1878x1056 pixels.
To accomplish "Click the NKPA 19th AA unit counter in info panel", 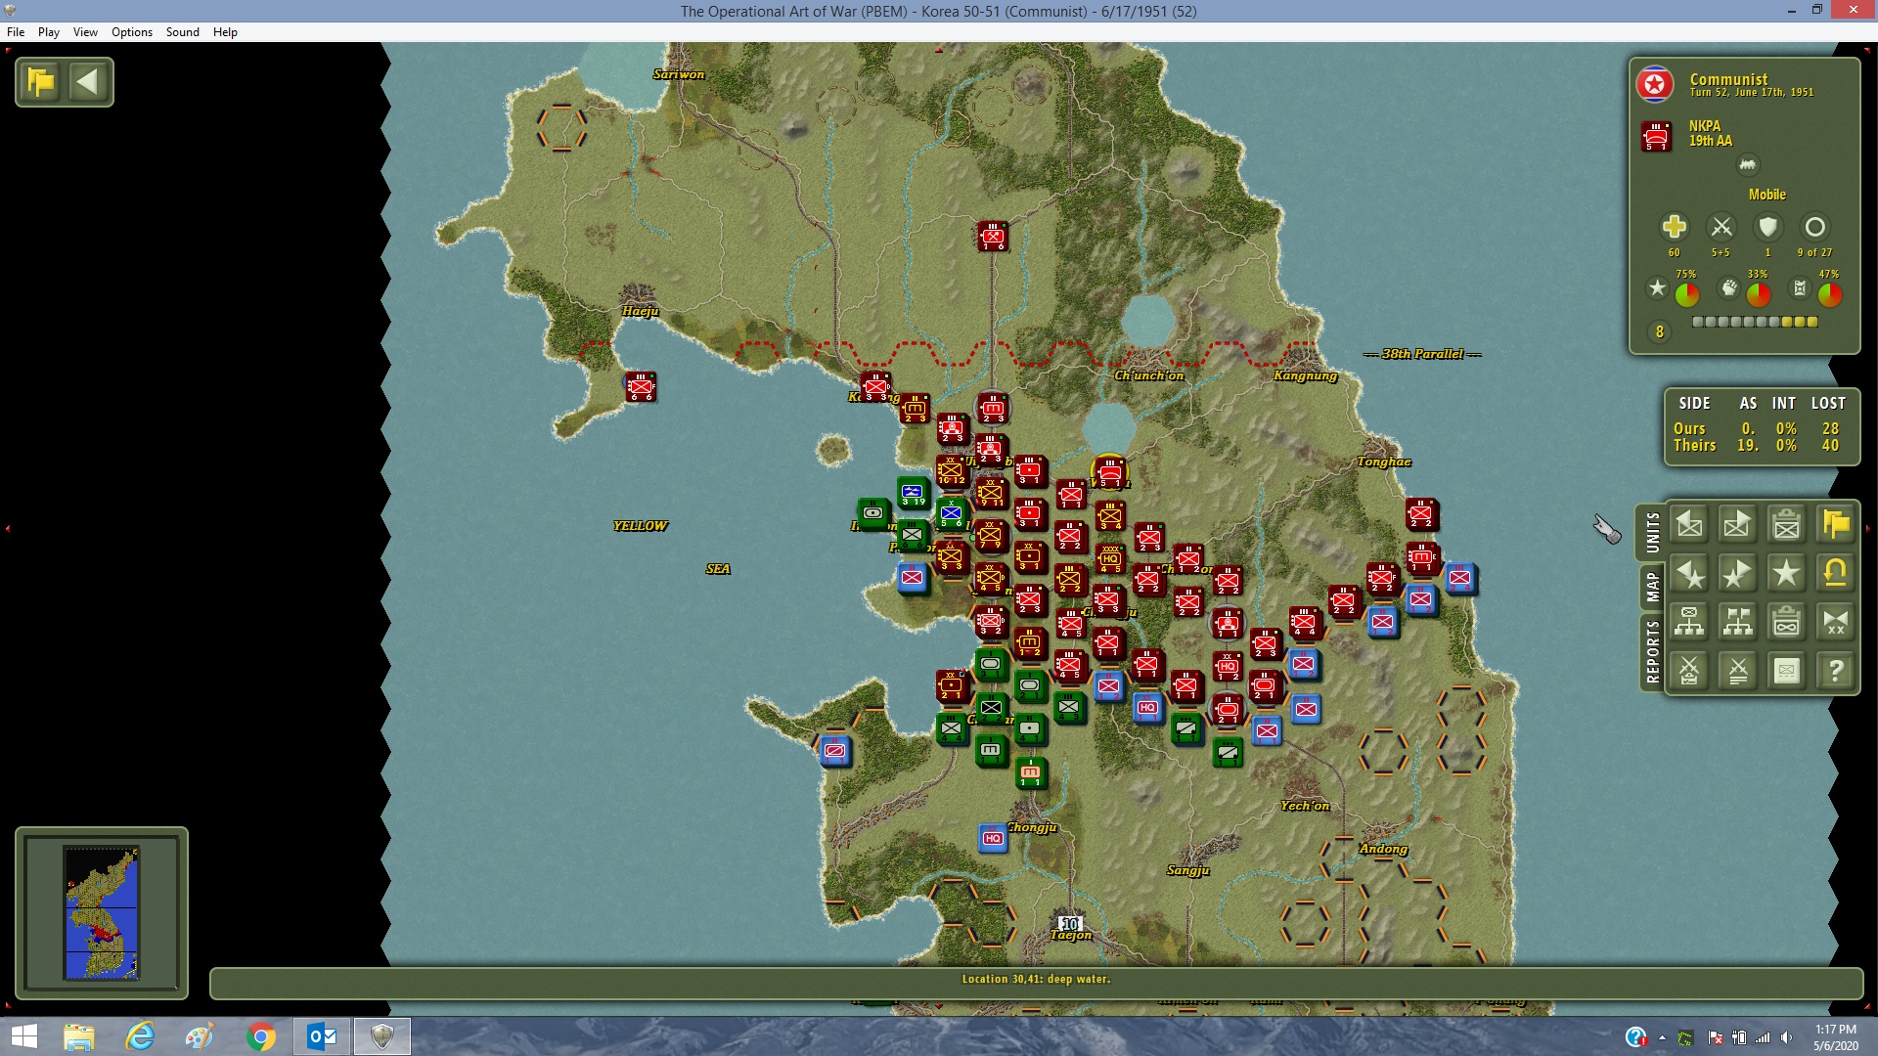I will (1656, 136).
